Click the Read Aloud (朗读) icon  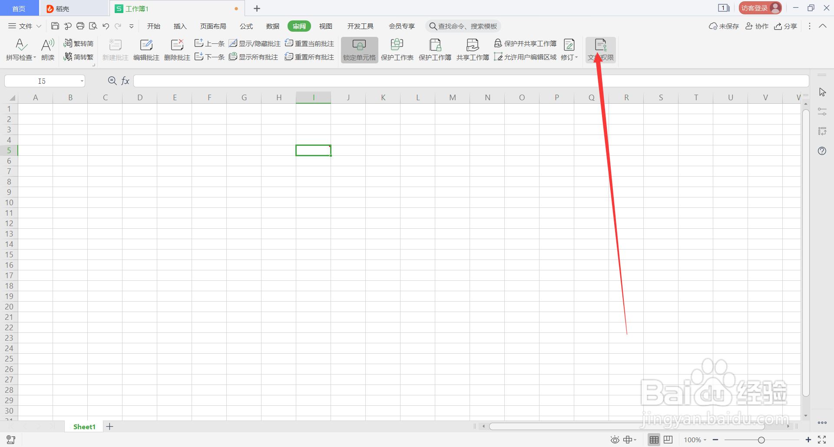point(48,50)
